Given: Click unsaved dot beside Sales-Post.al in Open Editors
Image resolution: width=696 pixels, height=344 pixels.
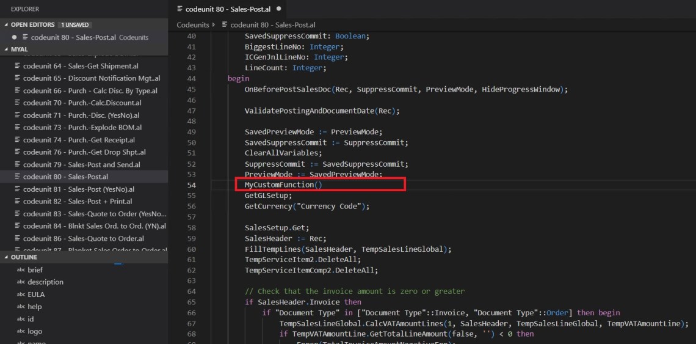Looking at the screenshot, I should pos(14,37).
